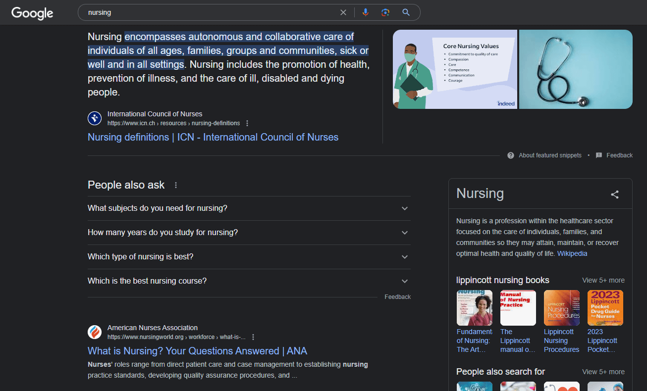Screen dimensions: 647x391
Task: Follow the Wikipedia link in knowledge panel
Action: tap(572, 253)
